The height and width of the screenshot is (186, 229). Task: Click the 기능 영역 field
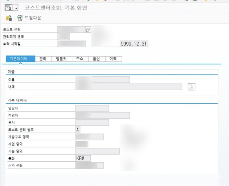coord(97,151)
